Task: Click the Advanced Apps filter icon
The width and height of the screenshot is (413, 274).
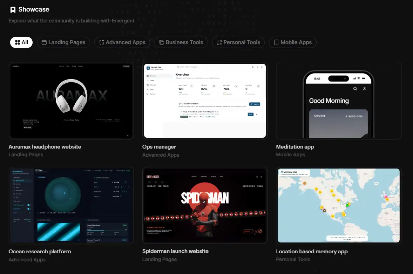Action: pos(102,42)
